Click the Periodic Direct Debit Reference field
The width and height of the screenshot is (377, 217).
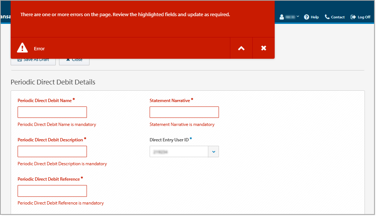tap(52, 191)
